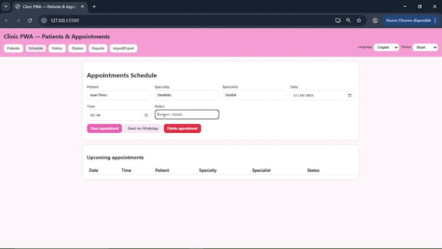Click the Time column header in upcoming appointments
The width and height of the screenshot is (442, 249).
[126, 170]
